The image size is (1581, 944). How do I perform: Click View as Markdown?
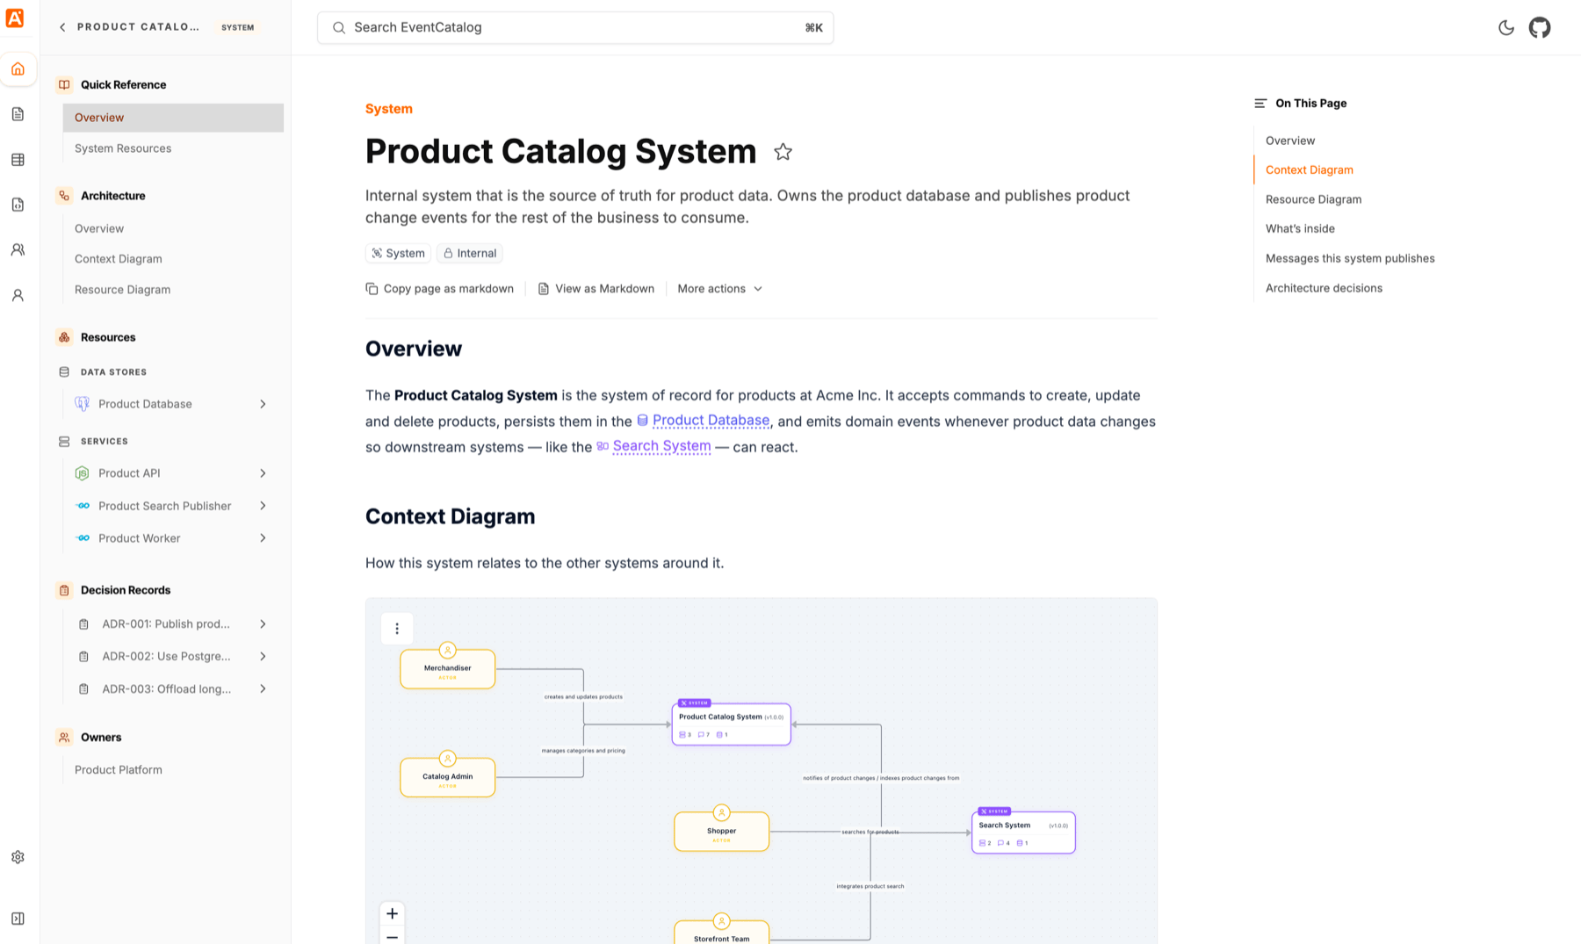click(x=596, y=289)
